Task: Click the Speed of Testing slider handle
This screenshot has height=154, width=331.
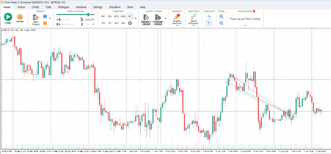Action: tap(88, 14)
